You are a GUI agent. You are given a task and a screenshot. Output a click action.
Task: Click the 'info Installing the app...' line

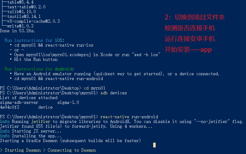coord(31,136)
